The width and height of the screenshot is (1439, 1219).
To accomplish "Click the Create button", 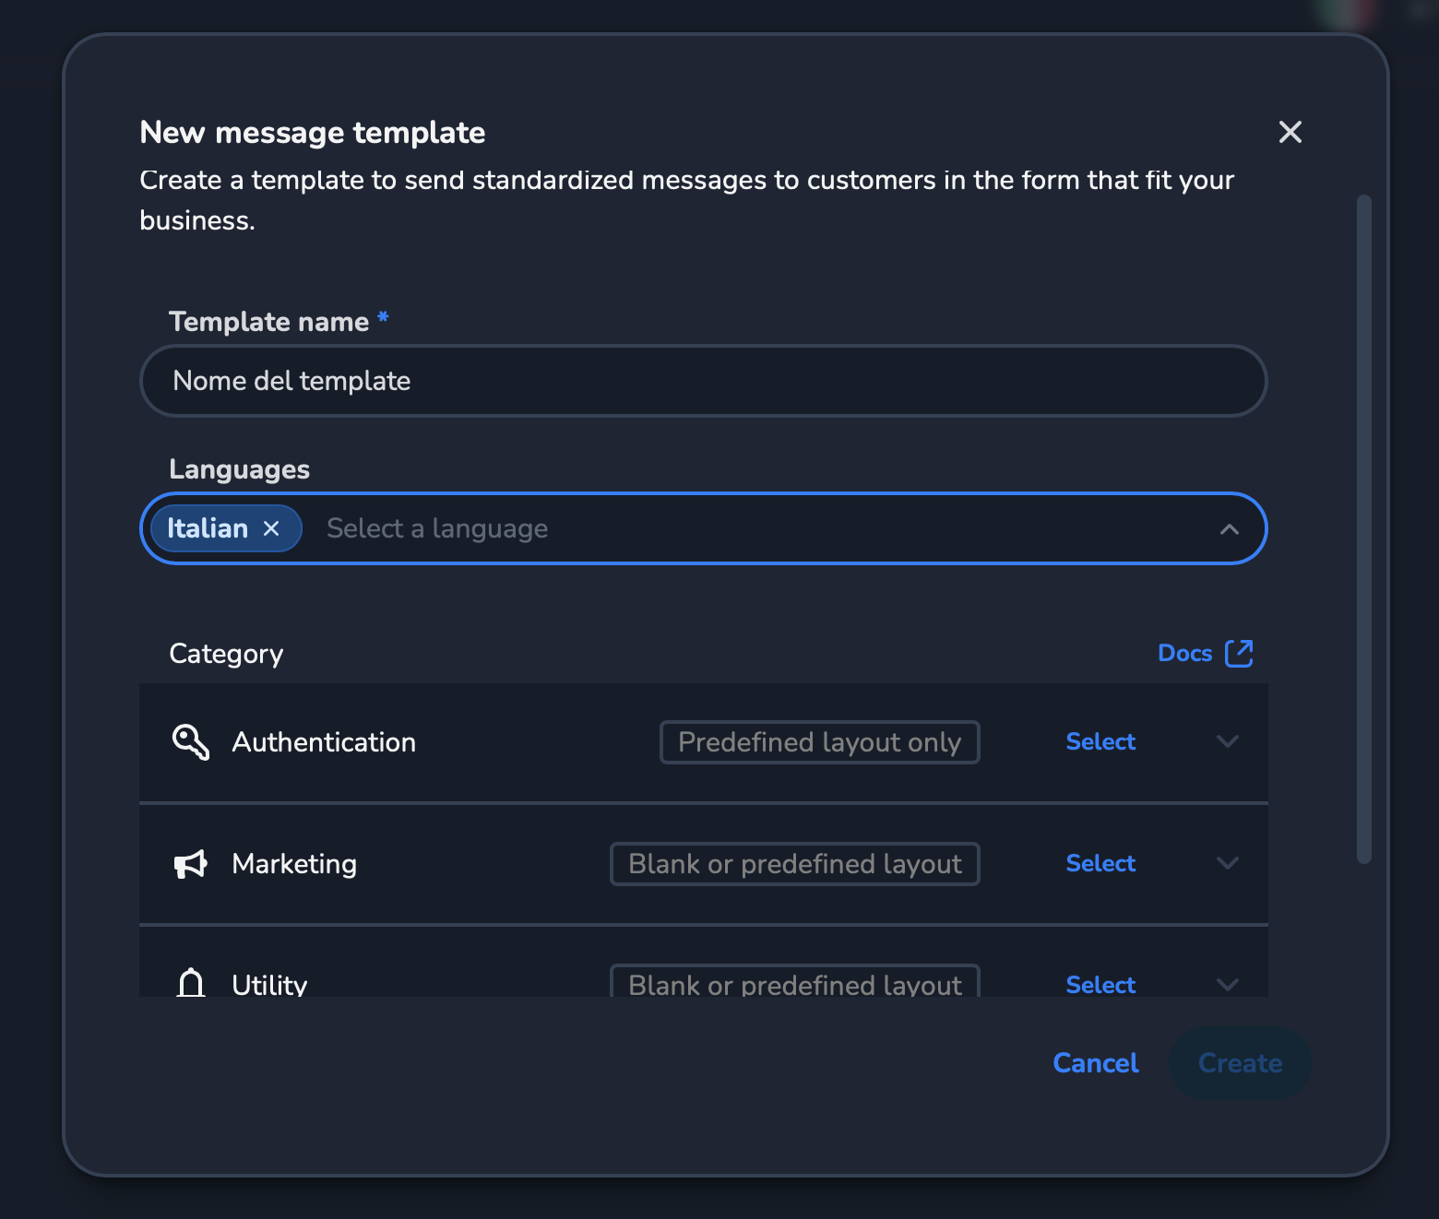I will coord(1240,1063).
